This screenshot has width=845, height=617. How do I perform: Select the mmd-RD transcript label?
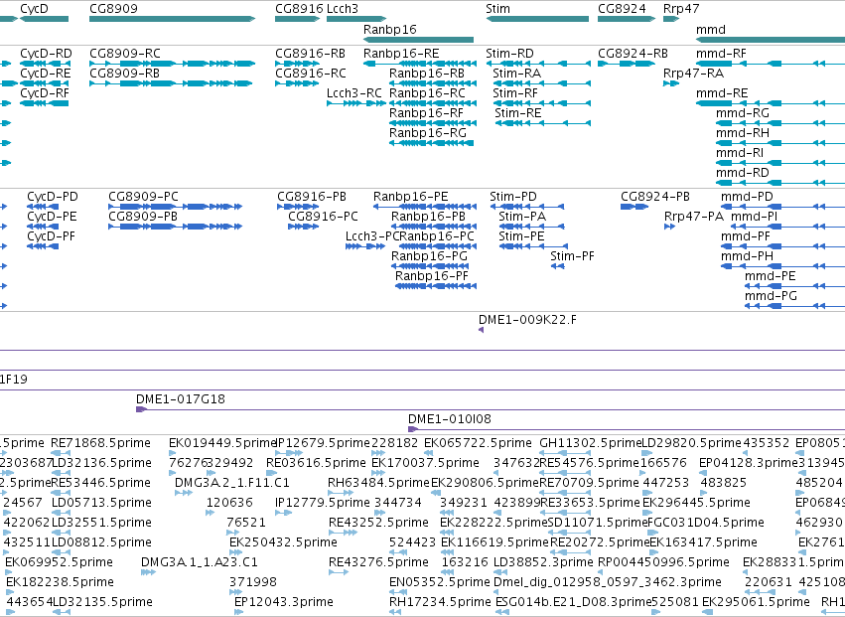(742, 173)
